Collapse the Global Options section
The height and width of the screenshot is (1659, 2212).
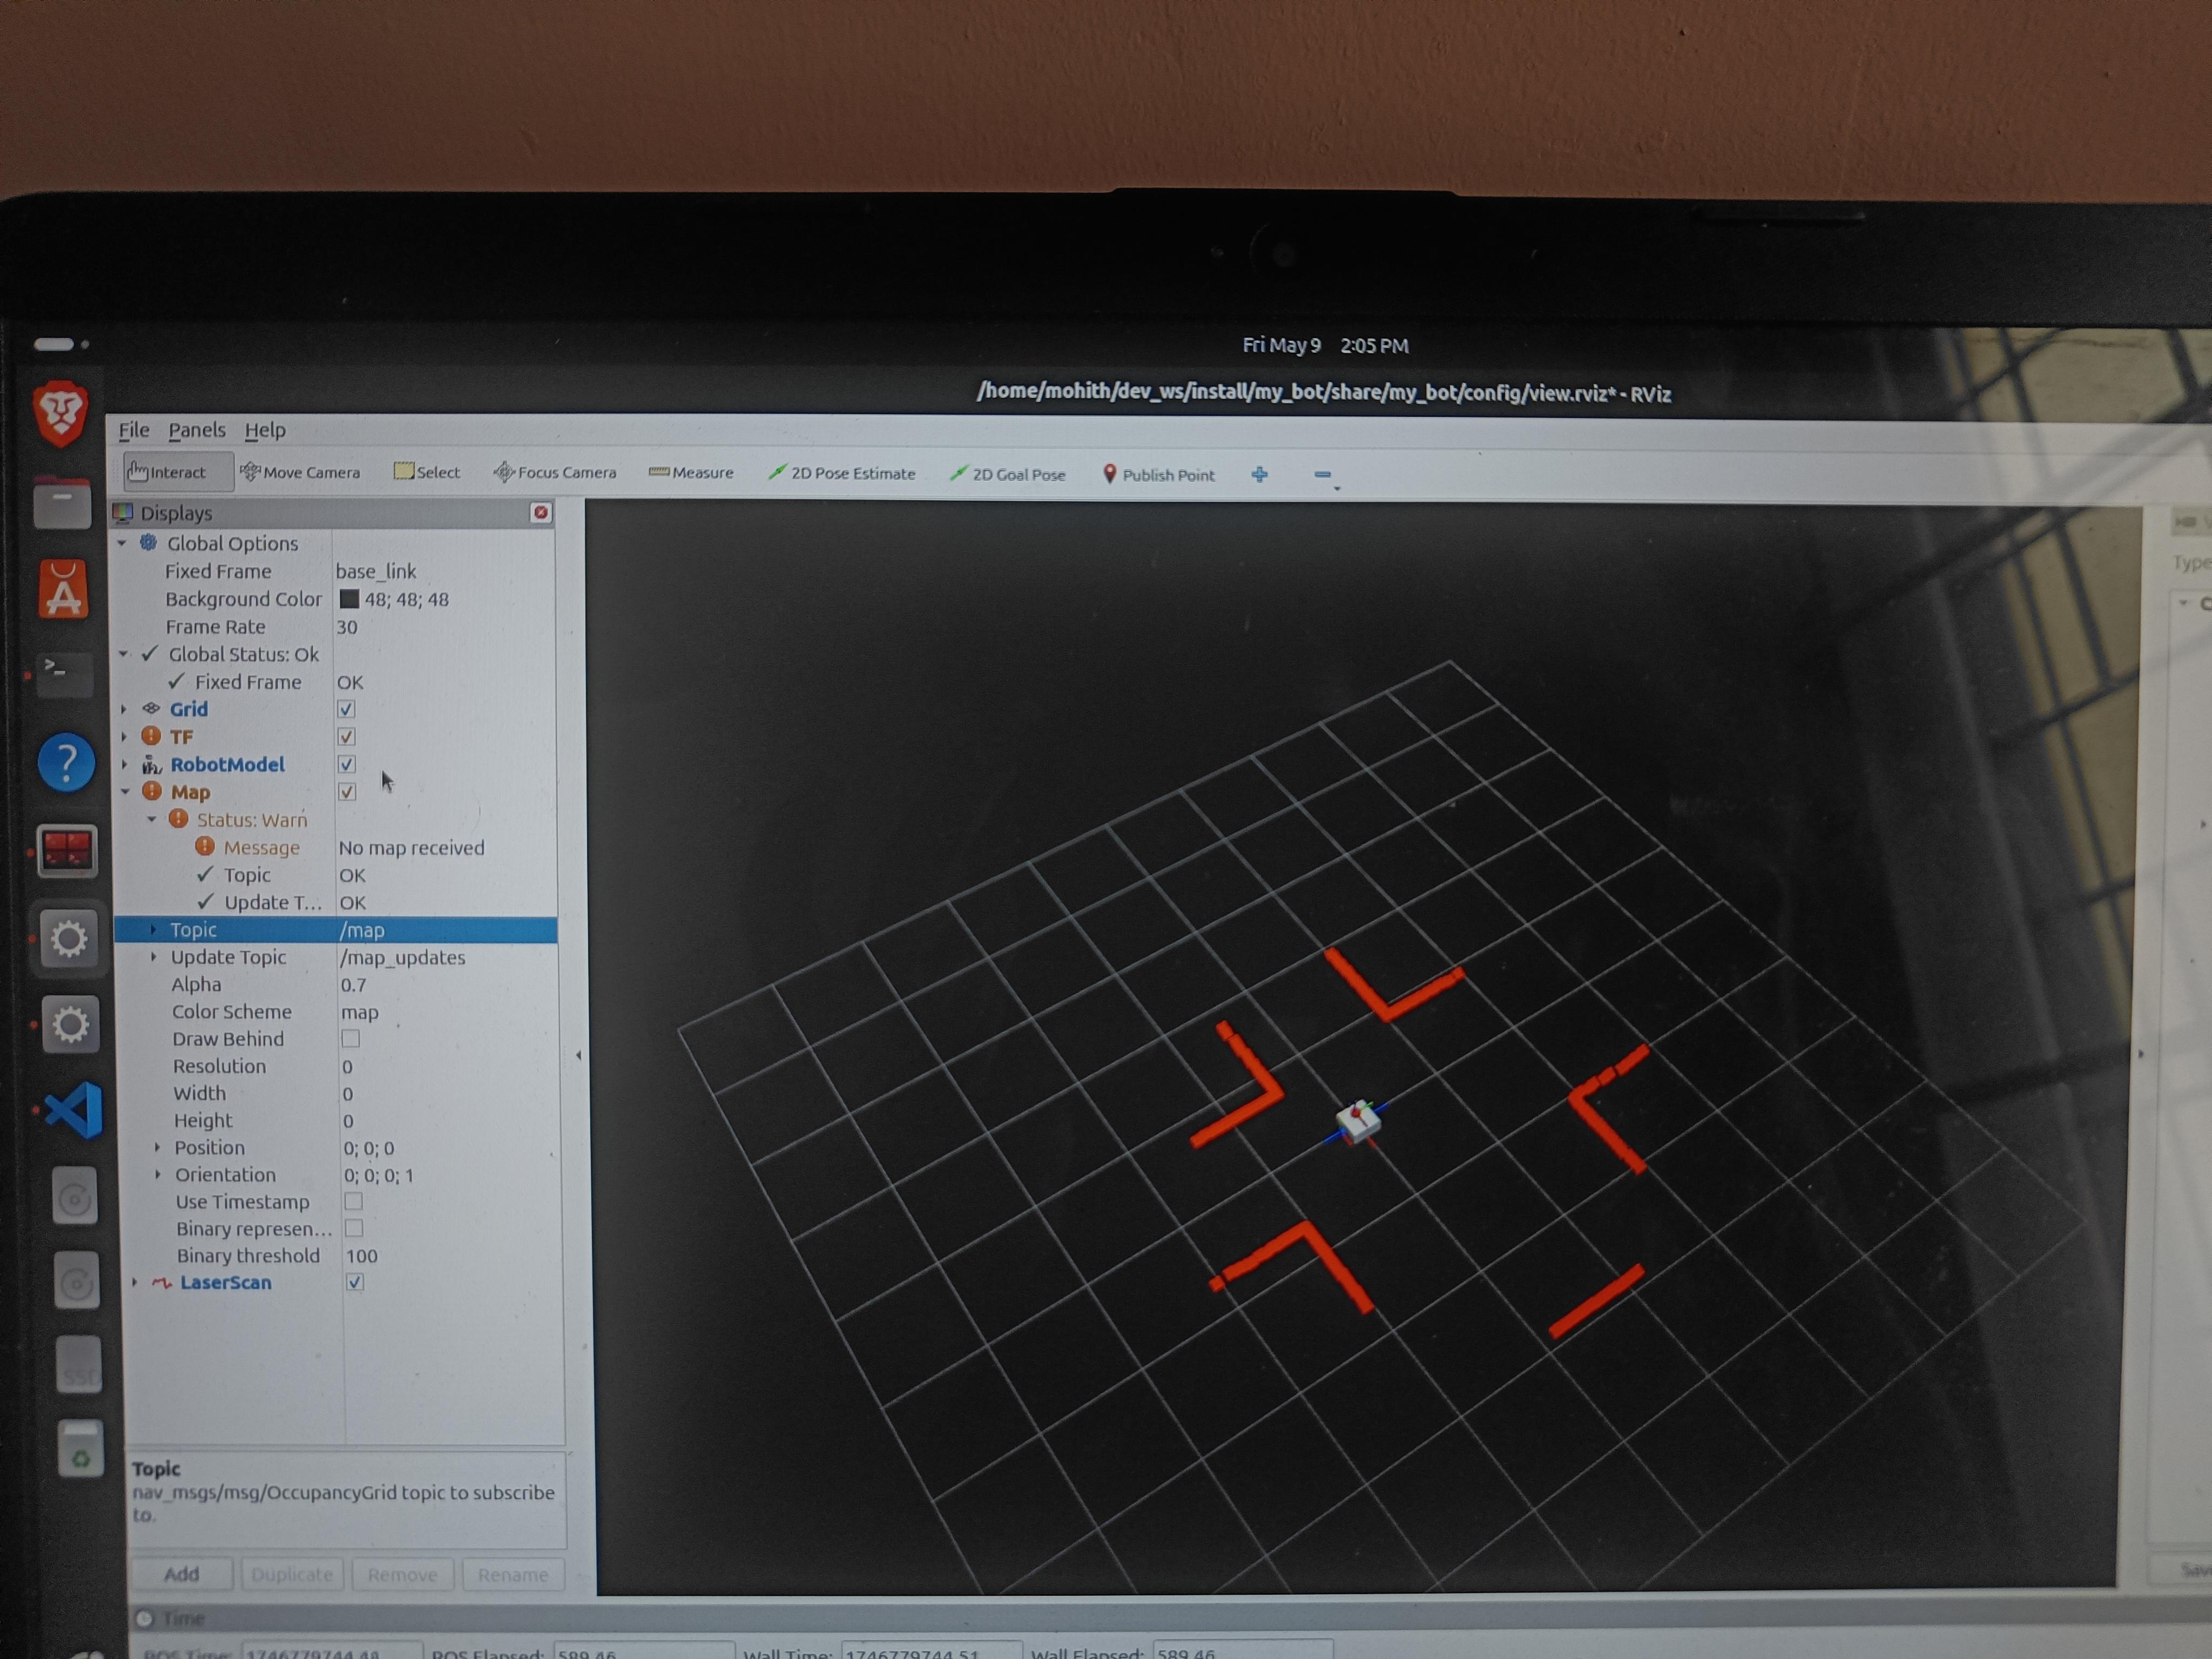click(122, 543)
